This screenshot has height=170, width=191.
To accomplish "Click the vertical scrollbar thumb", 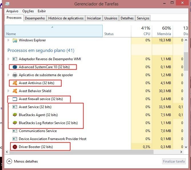I will tap(186, 61).
